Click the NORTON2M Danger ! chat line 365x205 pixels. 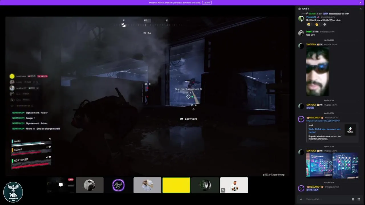23,118
